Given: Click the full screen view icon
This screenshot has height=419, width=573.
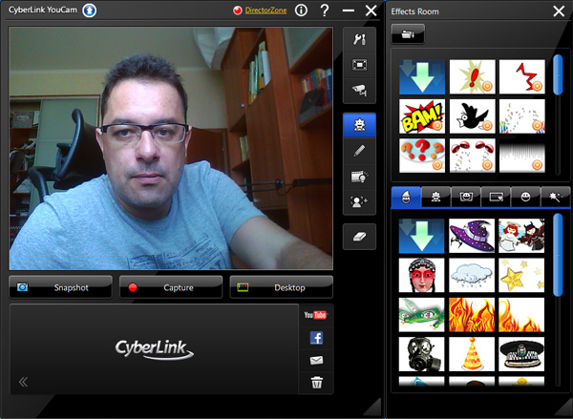Looking at the screenshot, I should [x=359, y=65].
